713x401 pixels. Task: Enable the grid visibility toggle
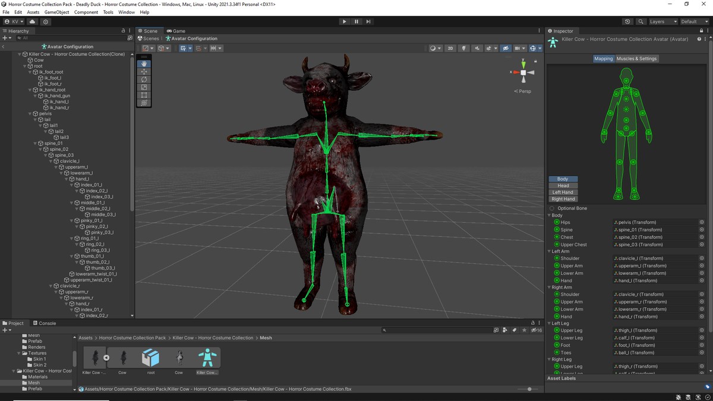[518, 48]
